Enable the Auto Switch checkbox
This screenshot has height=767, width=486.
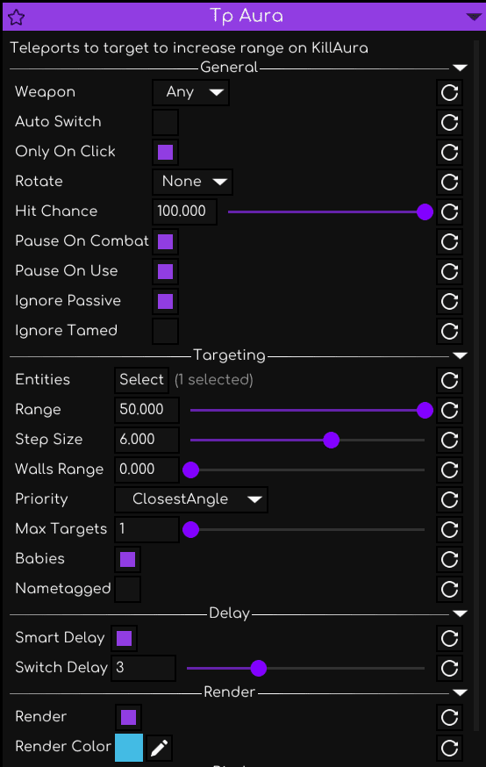165,122
